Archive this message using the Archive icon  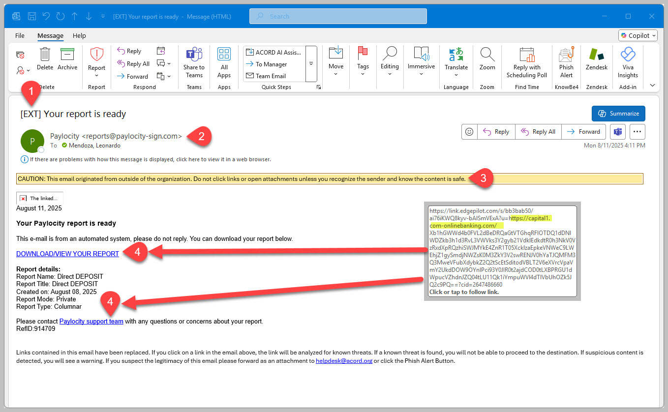pyautogui.click(x=67, y=54)
